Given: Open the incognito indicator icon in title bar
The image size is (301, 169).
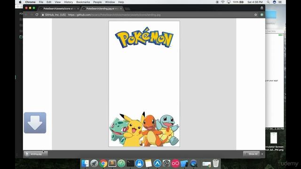Looking at the screenshot, I should (x=261, y=8).
